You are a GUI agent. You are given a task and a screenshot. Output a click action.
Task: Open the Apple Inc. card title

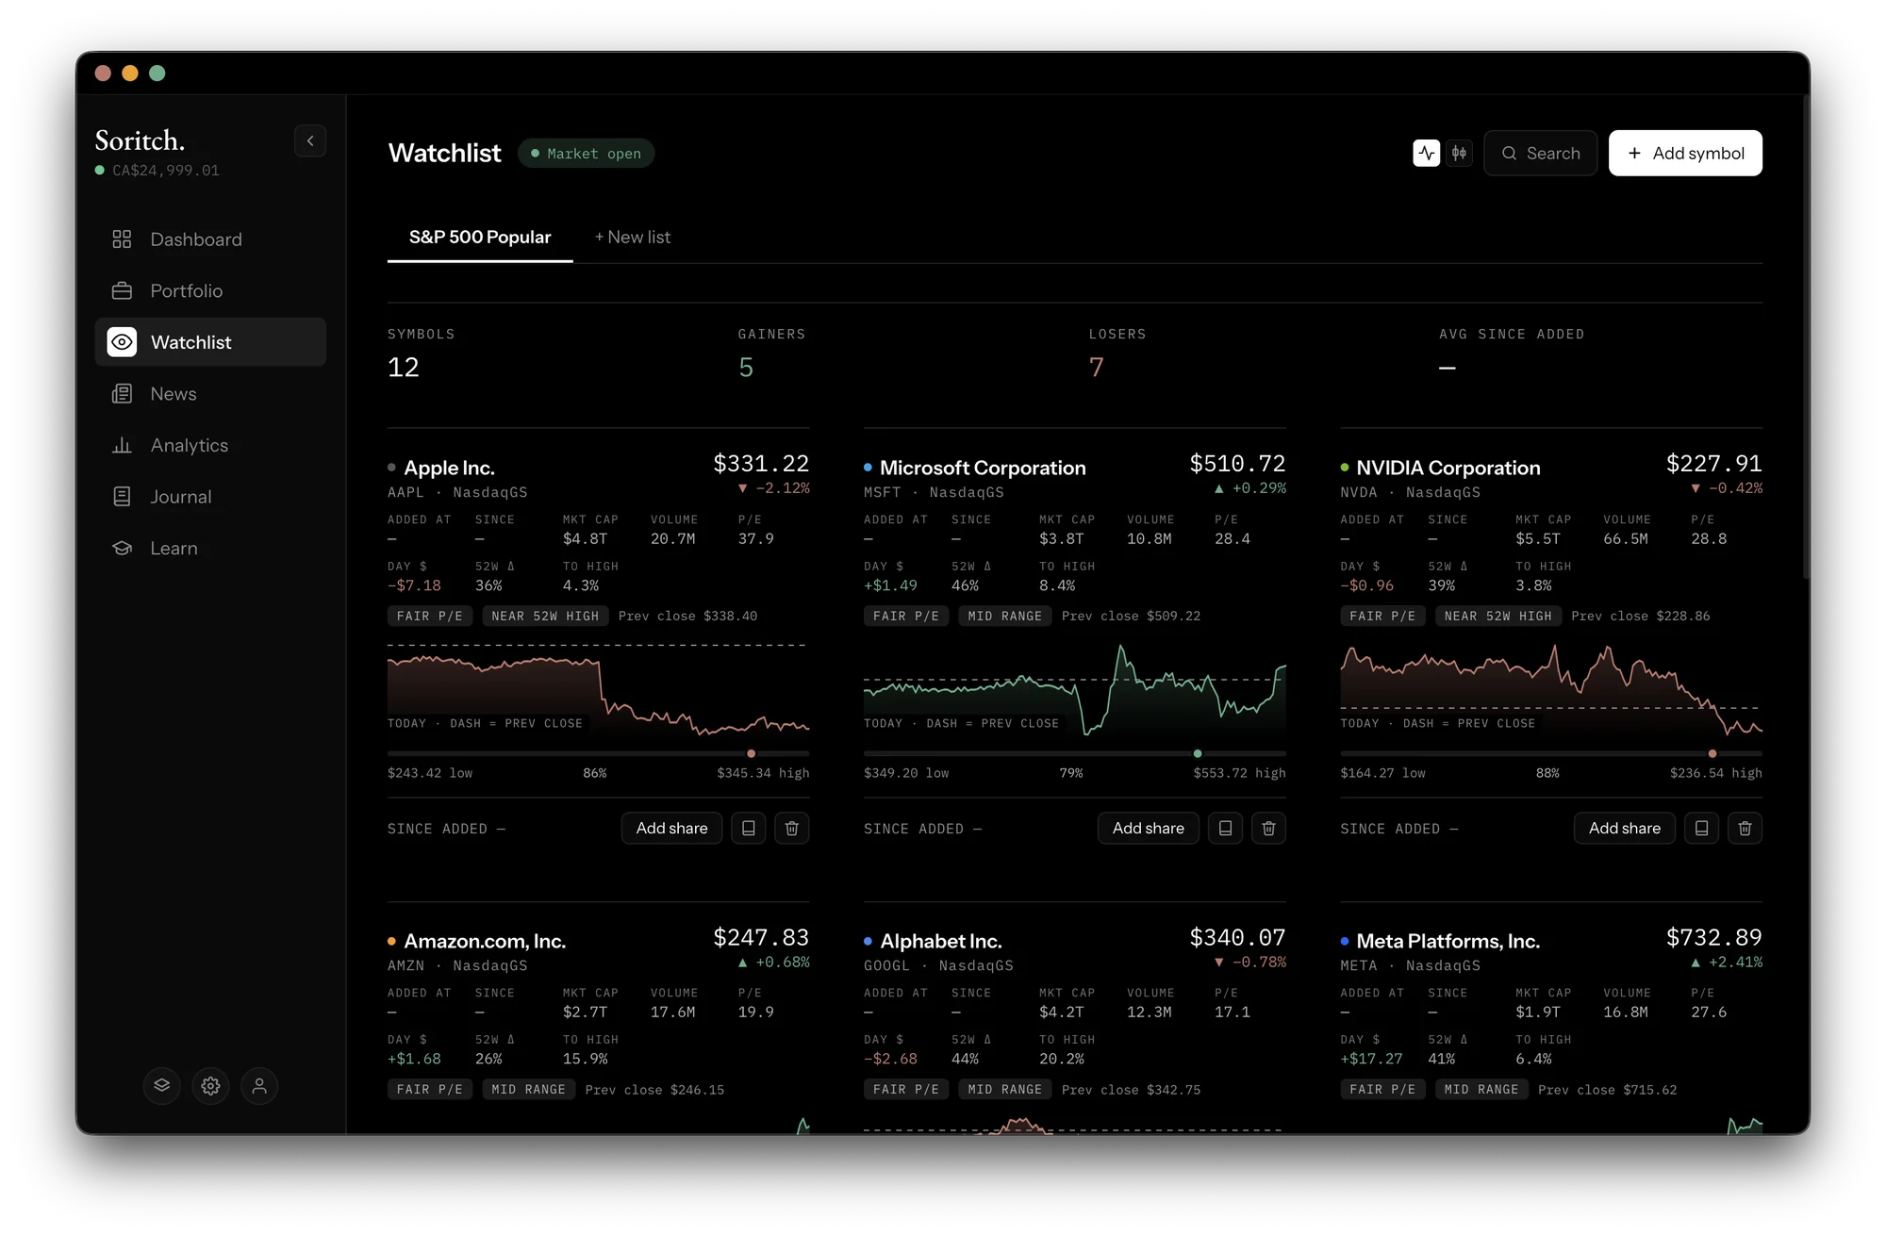pyautogui.click(x=449, y=468)
